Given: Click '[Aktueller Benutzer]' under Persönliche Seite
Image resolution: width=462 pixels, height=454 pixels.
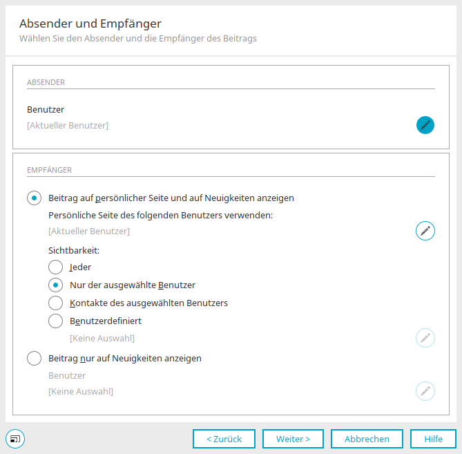Looking at the screenshot, I should [89, 231].
